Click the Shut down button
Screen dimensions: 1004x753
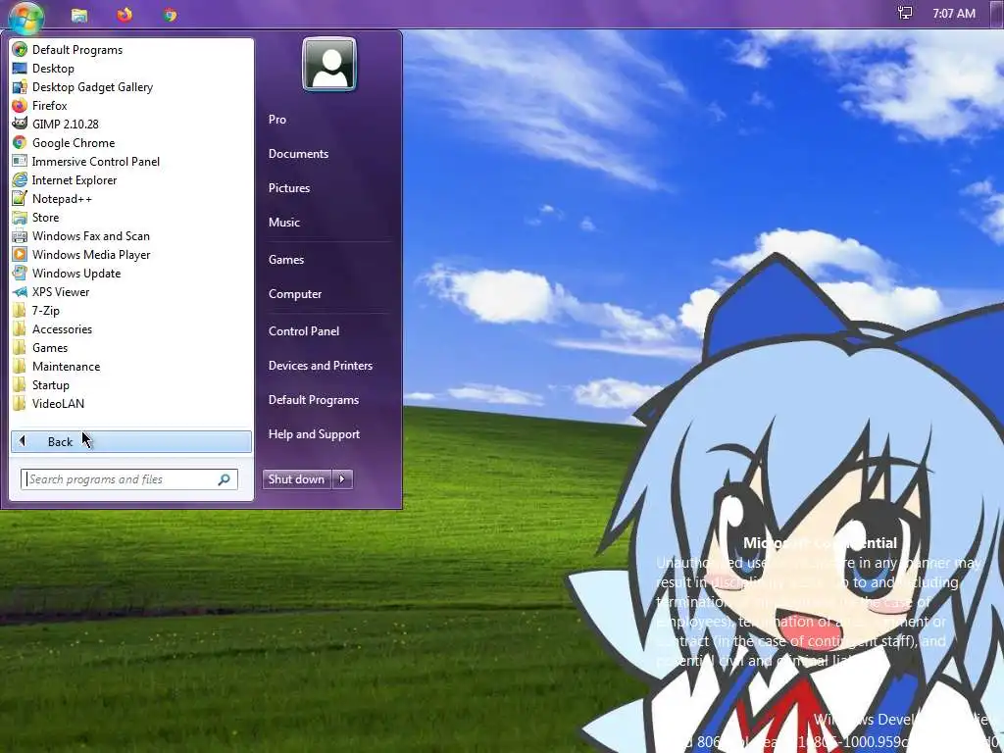pyautogui.click(x=297, y=478)
